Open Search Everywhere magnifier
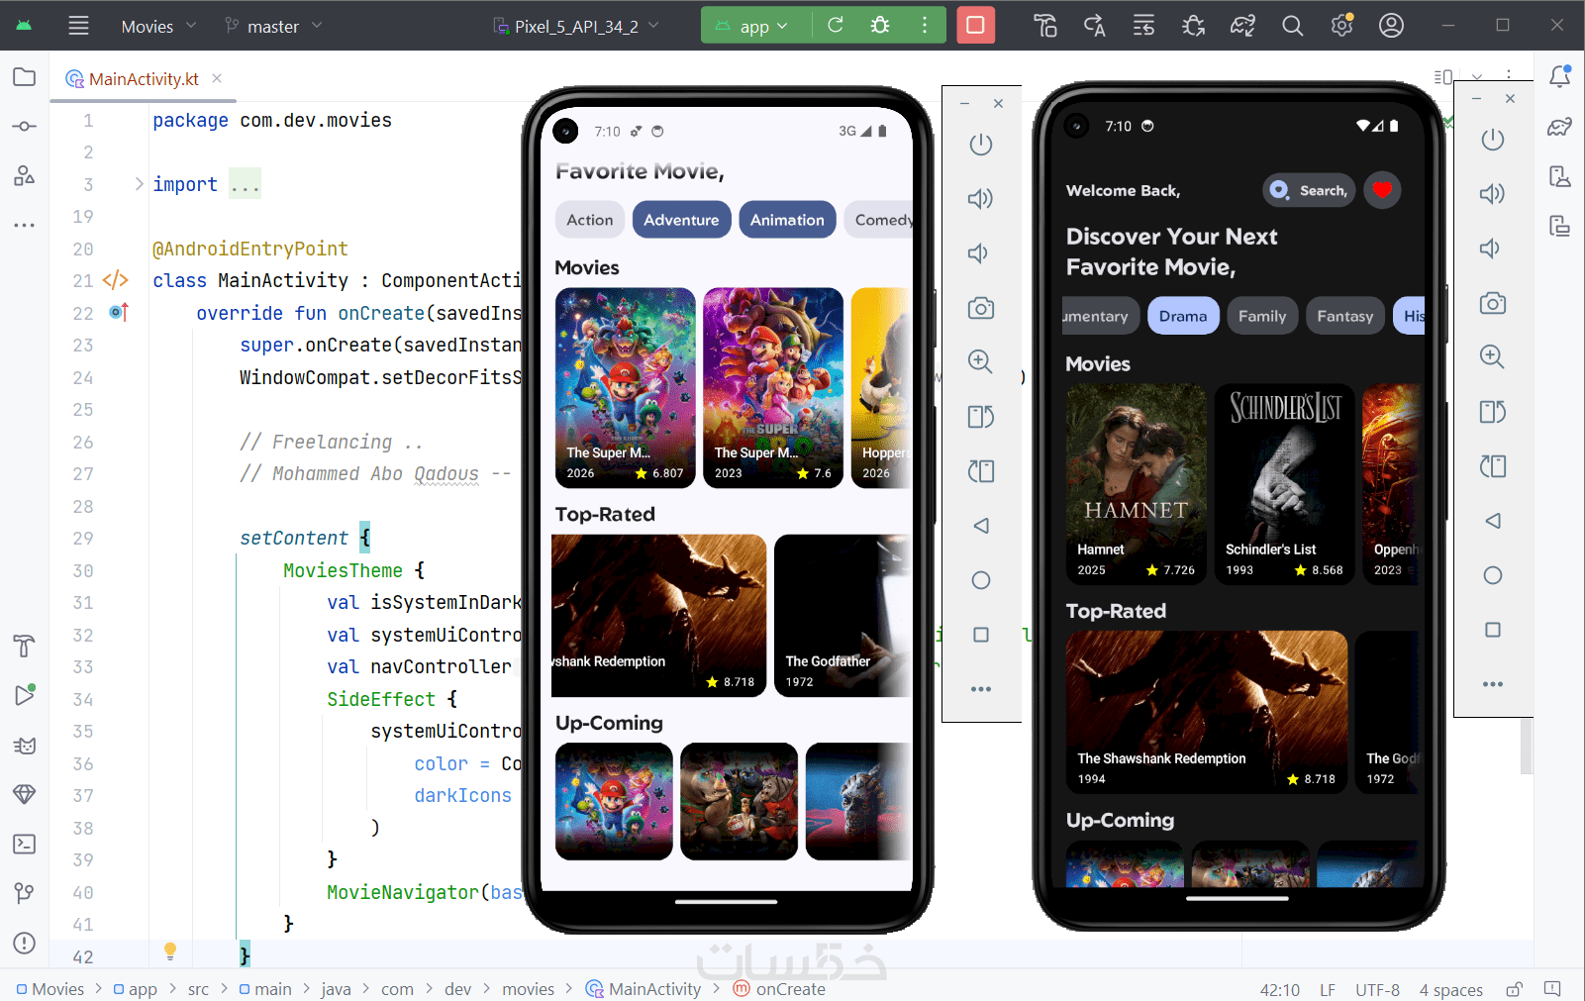 1292,26
